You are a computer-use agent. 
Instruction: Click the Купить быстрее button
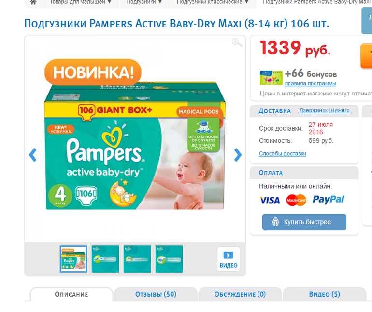304,222
